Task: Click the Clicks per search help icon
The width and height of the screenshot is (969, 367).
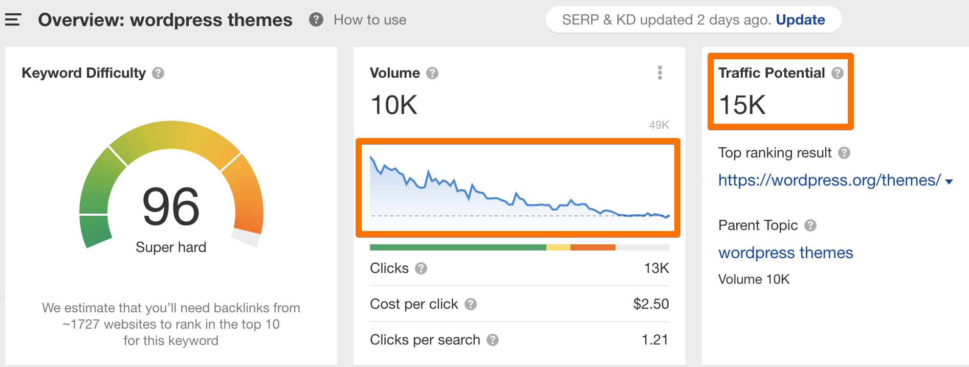Action: coord(493,340)
